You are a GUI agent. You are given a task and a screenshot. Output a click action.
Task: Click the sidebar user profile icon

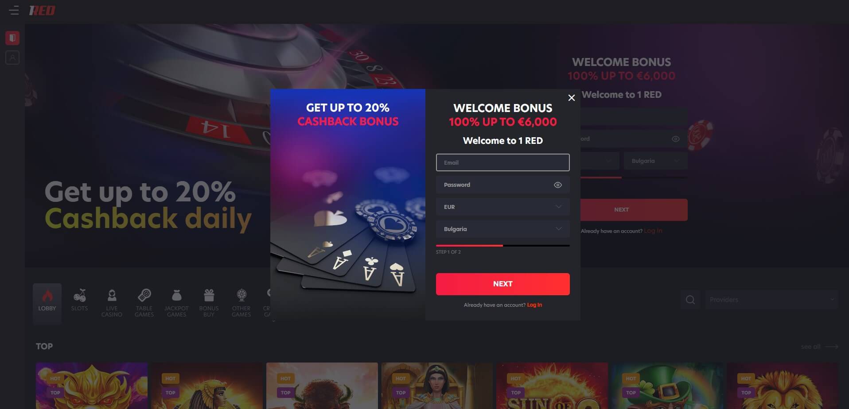coord(12,58)
